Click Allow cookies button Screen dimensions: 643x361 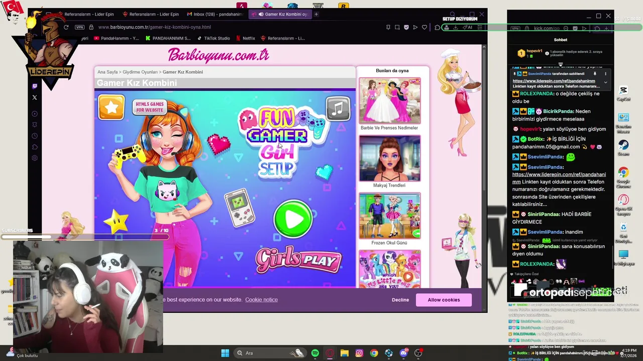(444, 300)
